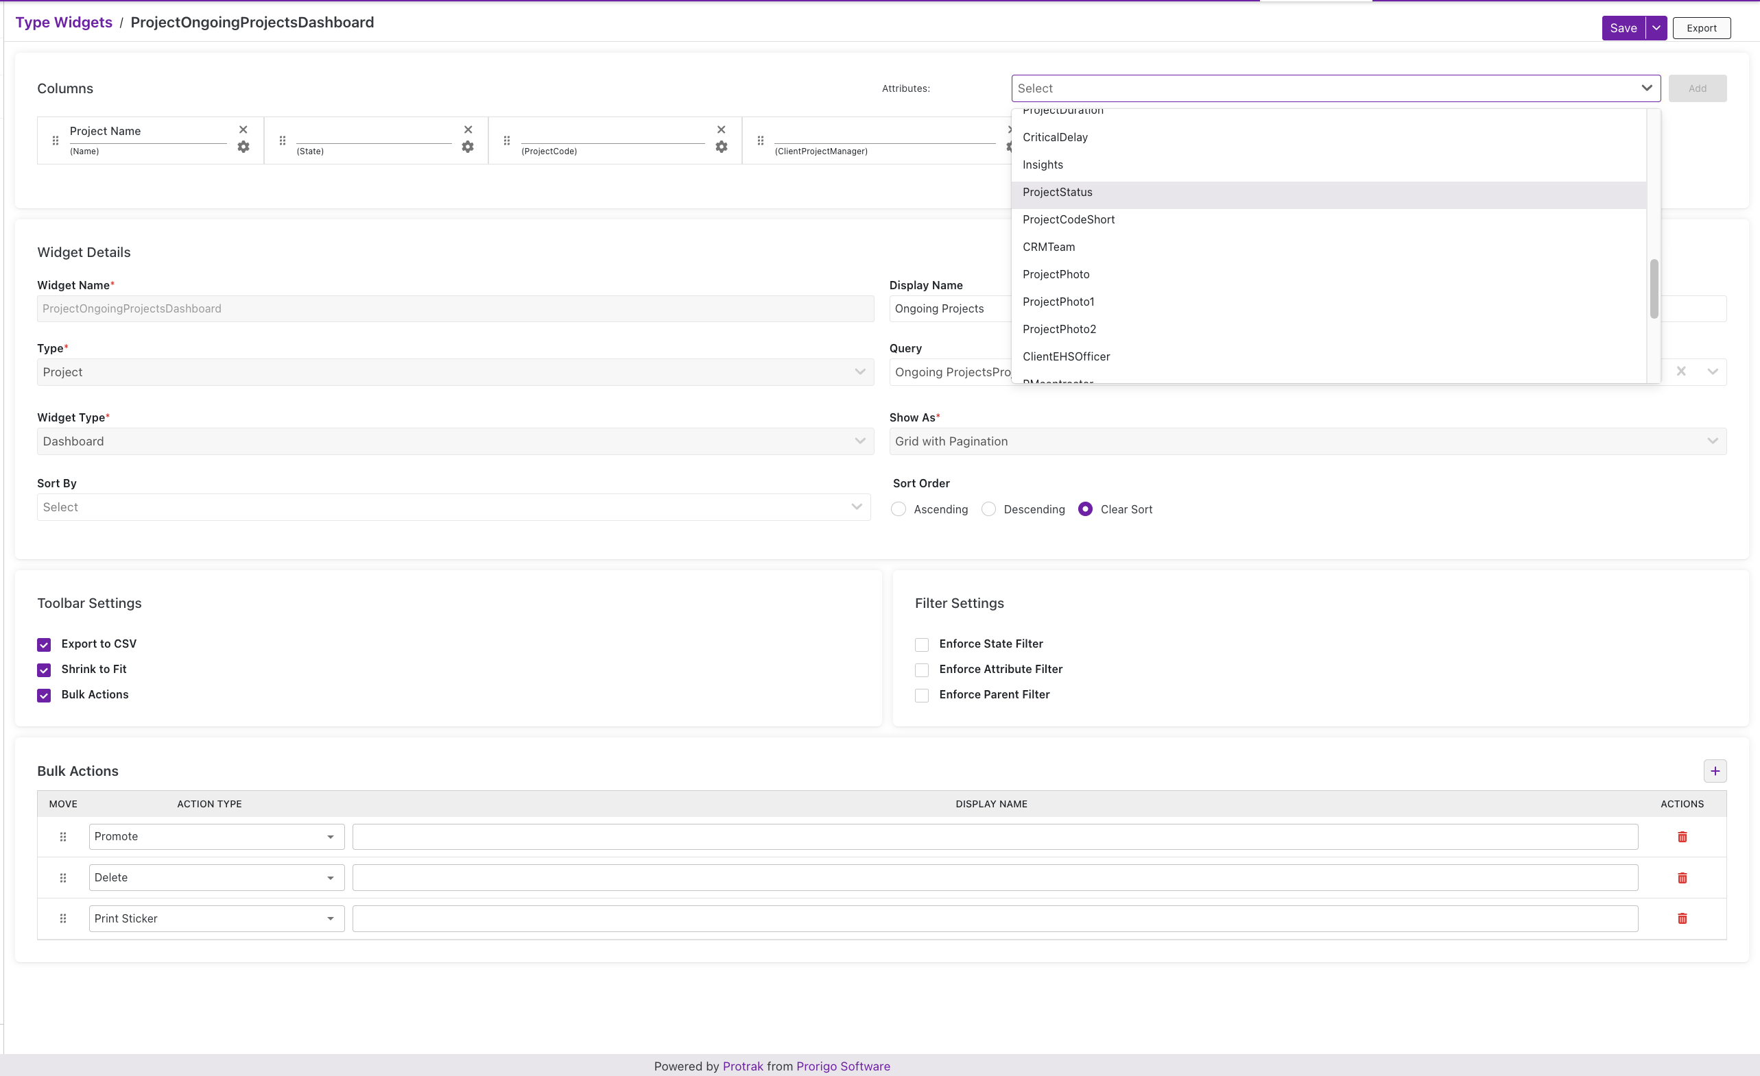Click the Save button
The width and height of the screenshot is (1760, 1076).
[x=1623, y=28]
